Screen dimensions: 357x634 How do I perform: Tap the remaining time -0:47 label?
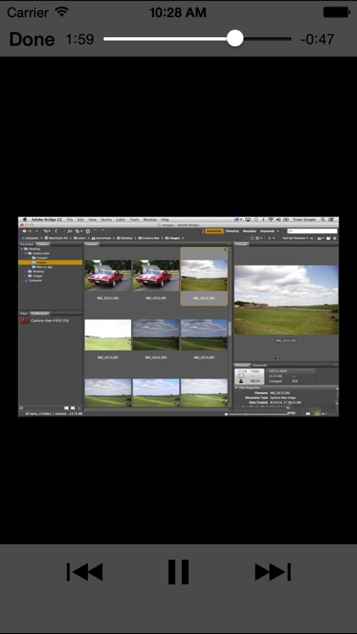tap(317, 39)
